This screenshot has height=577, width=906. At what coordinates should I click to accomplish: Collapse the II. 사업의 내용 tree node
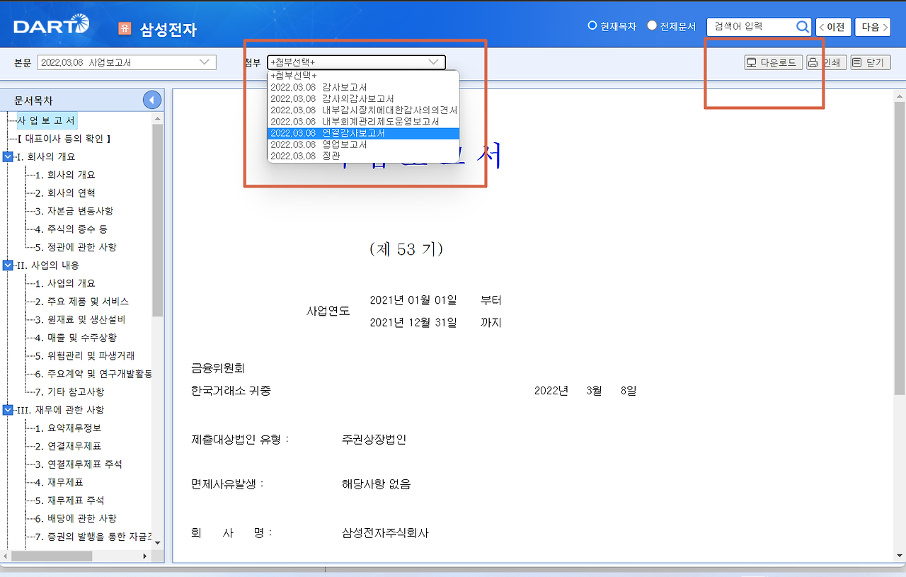(x=8, y=265)
